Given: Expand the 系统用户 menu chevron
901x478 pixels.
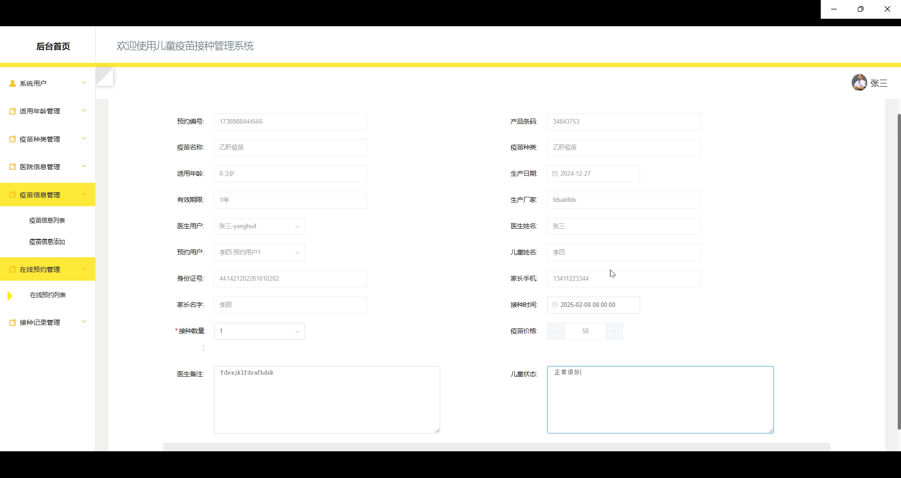Looking at the screenshot, I should pos(84,83).
